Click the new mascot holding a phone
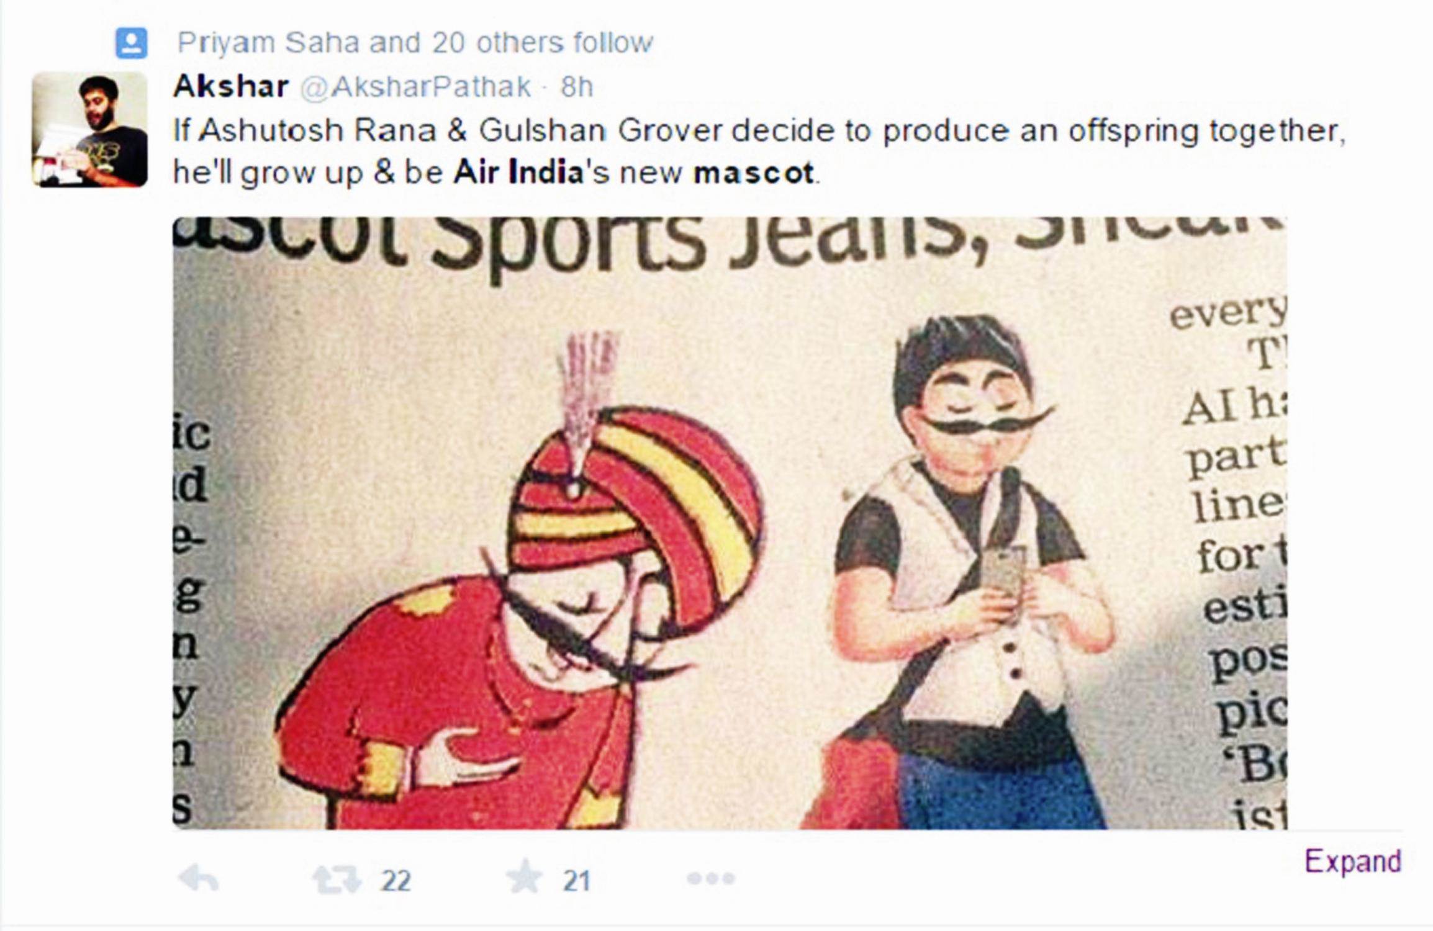 (x=969, y=571)
